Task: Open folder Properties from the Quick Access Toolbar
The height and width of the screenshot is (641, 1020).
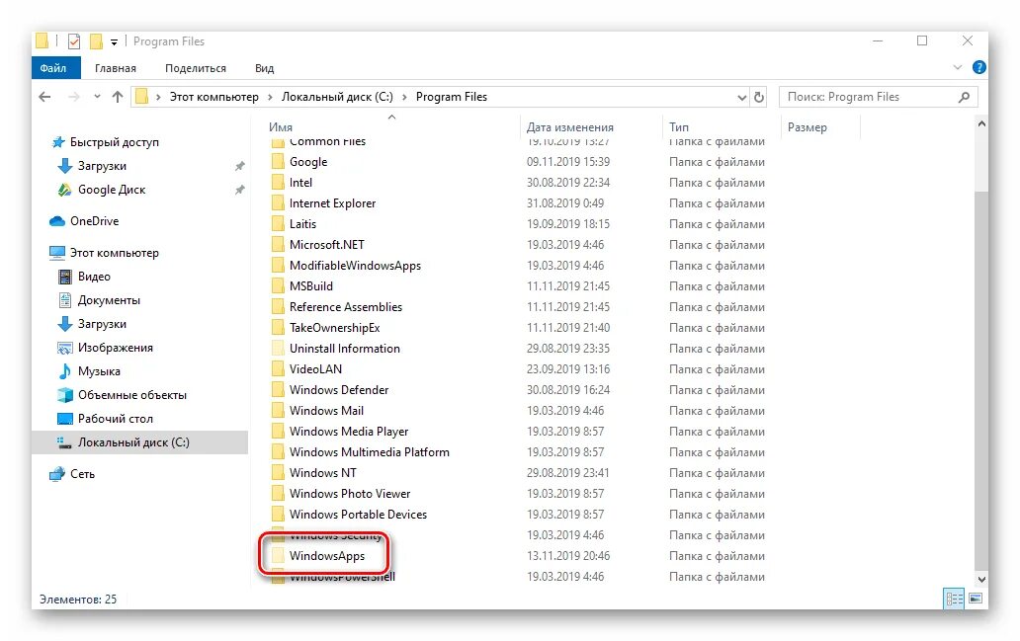Action: coord(74,40)
